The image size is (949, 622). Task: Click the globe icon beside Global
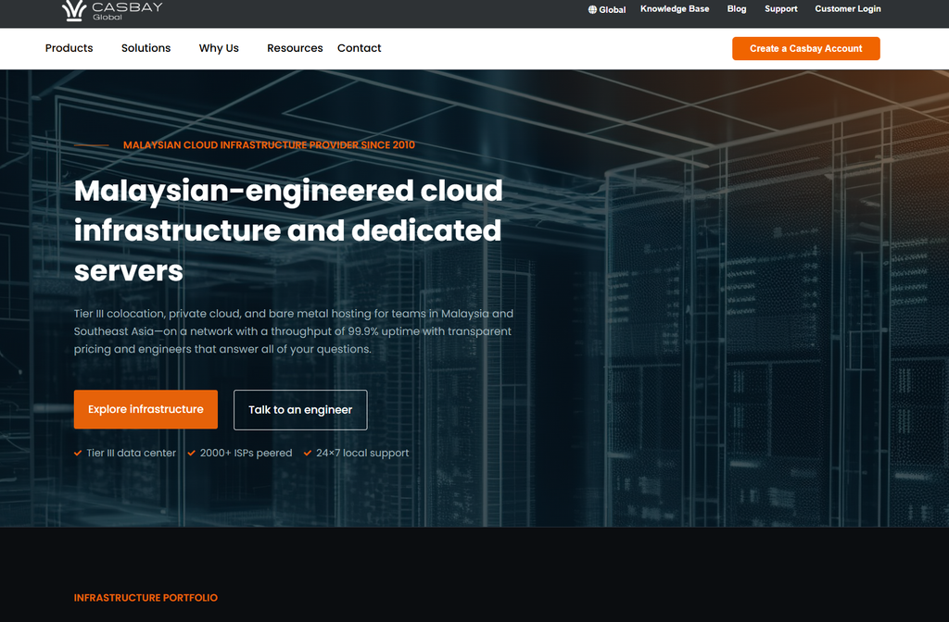592,9
